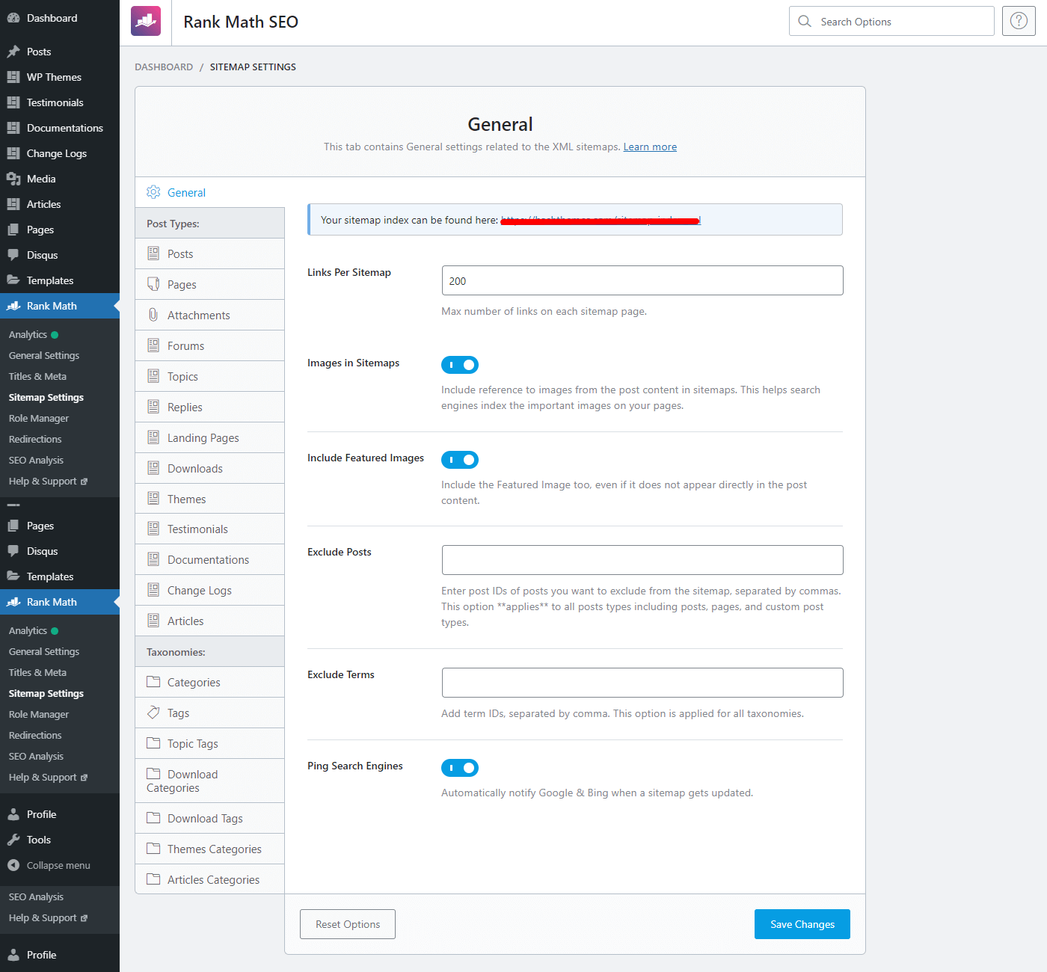Open Change Logs tab under Post Types
Viewport: 1047px width, 972px height.
(x=210, y=590)
